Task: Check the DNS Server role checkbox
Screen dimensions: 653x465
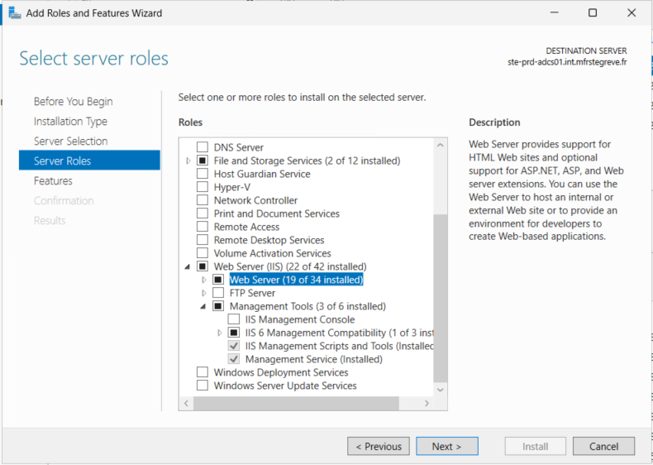Action: [x=203, y=147]
